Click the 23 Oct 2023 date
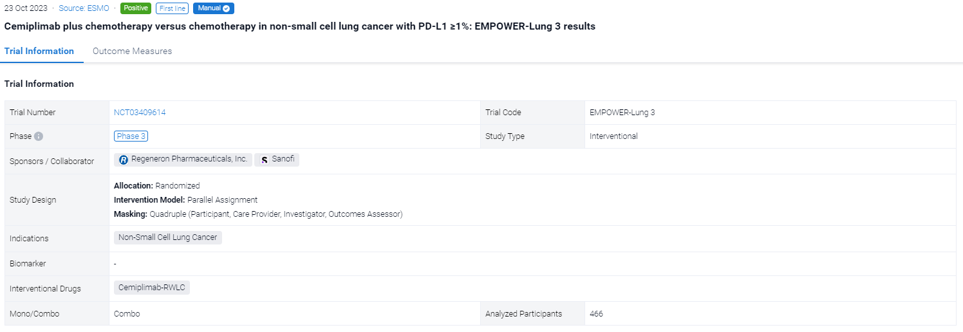 26,8
